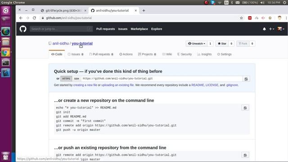Click Issues in the top navbar
288x162 pixels.
point(123,29)
